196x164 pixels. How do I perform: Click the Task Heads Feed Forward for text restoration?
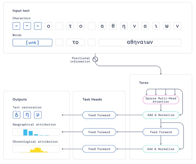(x=99, y=115)
